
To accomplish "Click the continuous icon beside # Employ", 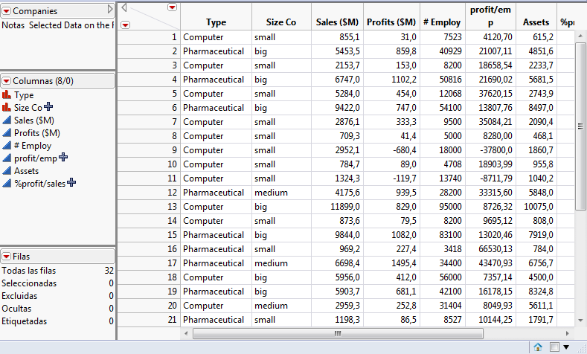I will pyautogui.click(x=7, y=146).
